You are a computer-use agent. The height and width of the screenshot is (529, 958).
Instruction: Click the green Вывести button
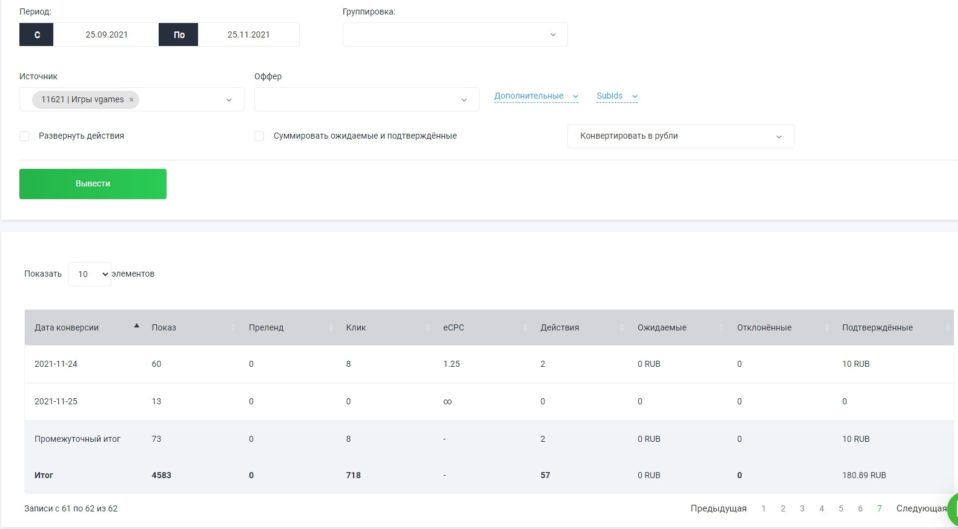click(x=93, y=184)
